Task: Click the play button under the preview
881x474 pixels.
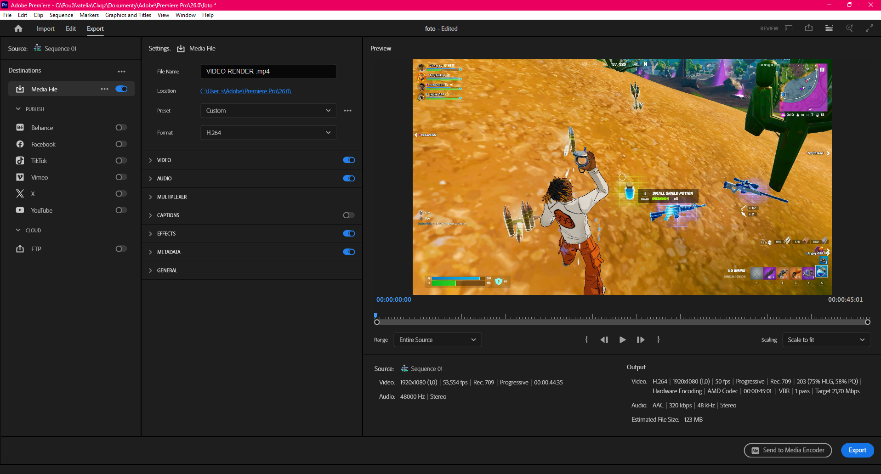Action: 623,339
